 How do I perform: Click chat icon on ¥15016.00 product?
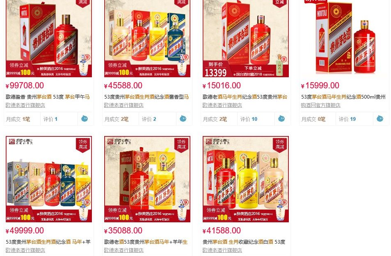(281, 119)
